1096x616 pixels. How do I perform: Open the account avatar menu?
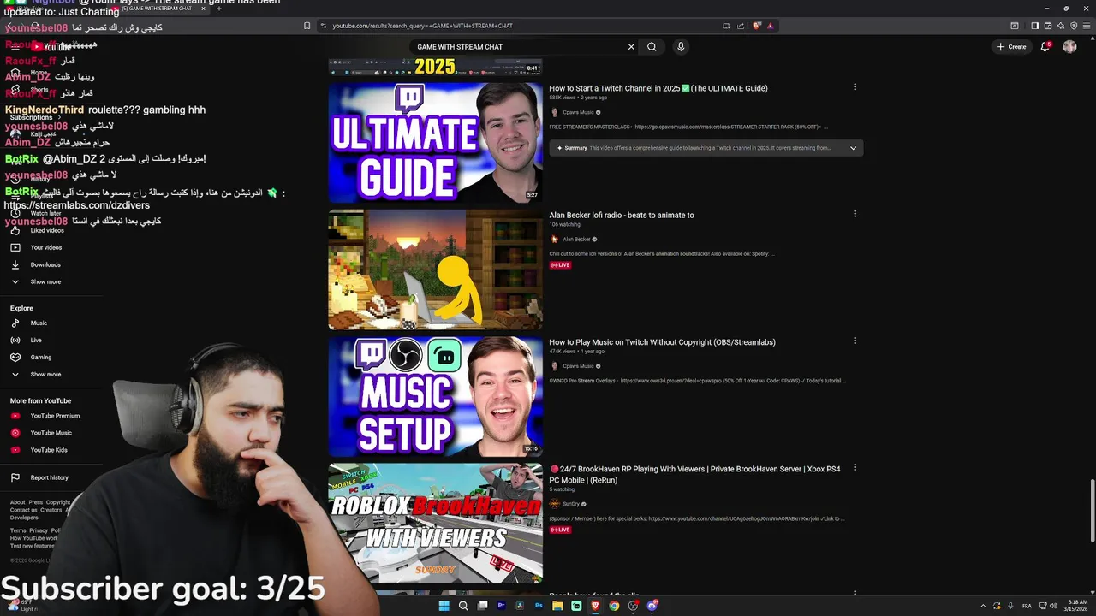click(1069, 47)
